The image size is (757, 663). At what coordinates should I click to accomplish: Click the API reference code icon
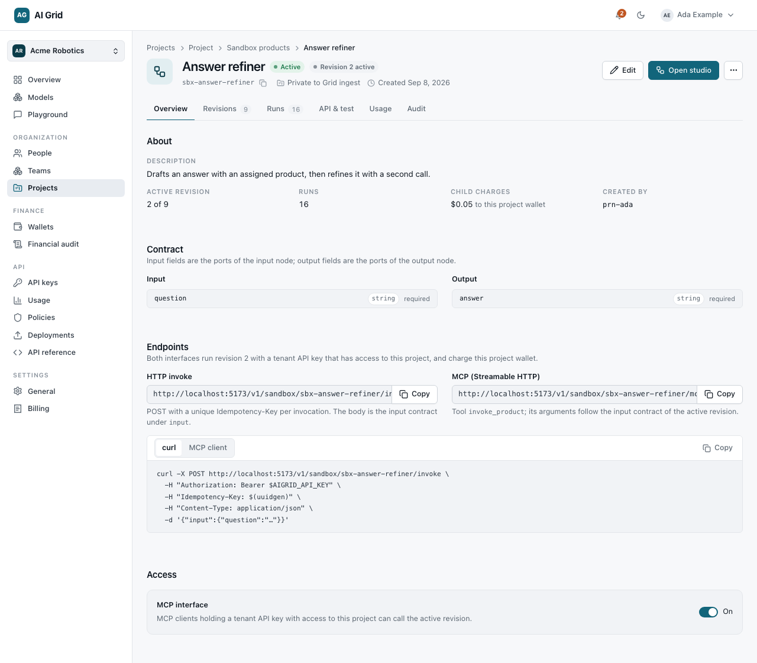point(18,352)
